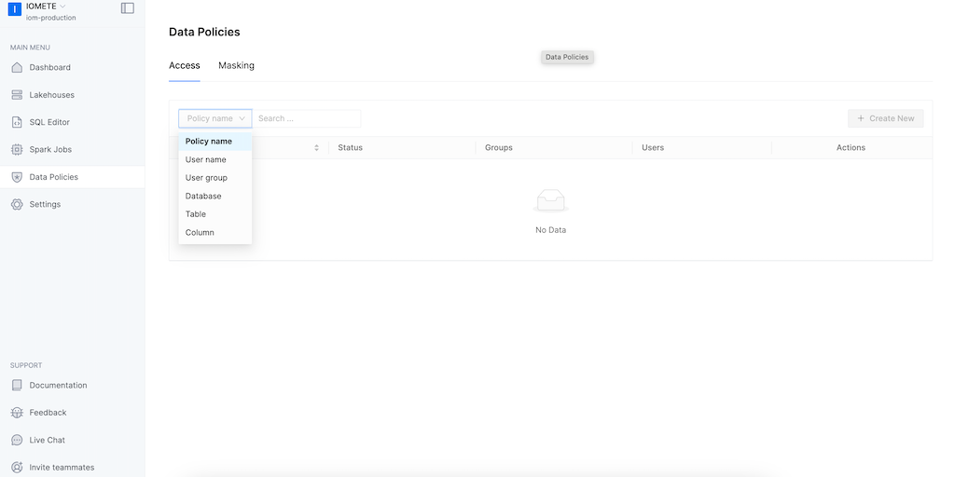
Task: Switch to the Masking tab
Action: tap(236, 65)
